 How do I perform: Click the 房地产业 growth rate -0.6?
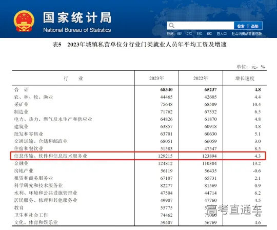click(x=256, y=171)
